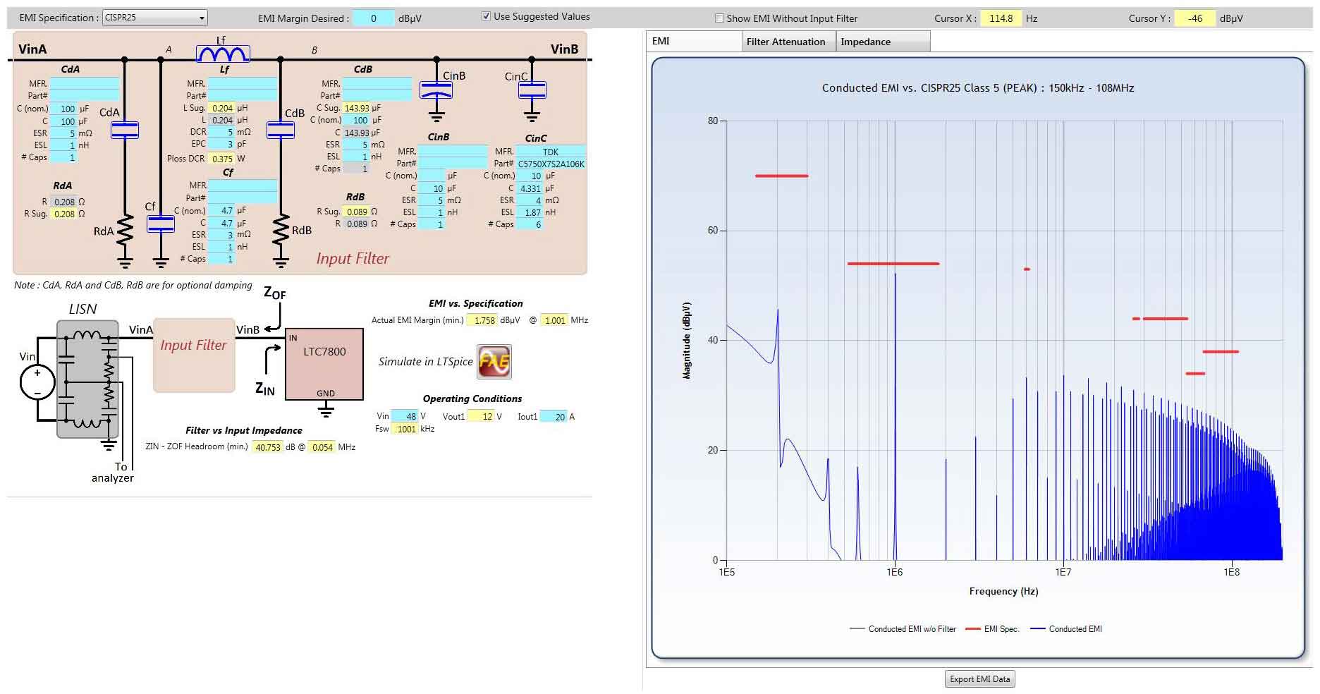This screenshot has height=694, width=1320.
Task: Click the EMI Margin Desired field
Action: click(372, 18)
